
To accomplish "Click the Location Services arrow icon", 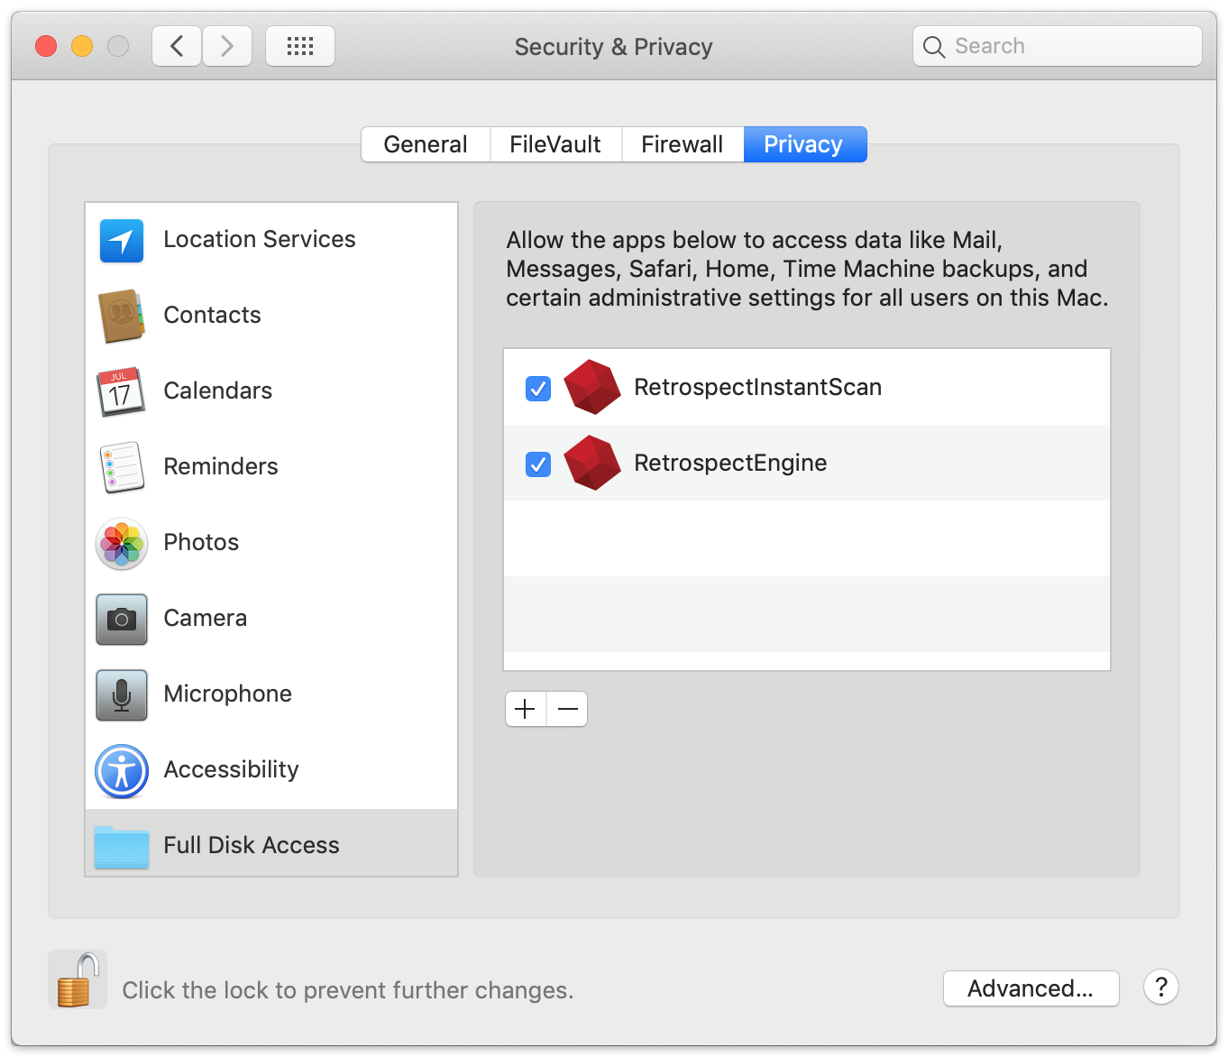I will click(122, 240).
